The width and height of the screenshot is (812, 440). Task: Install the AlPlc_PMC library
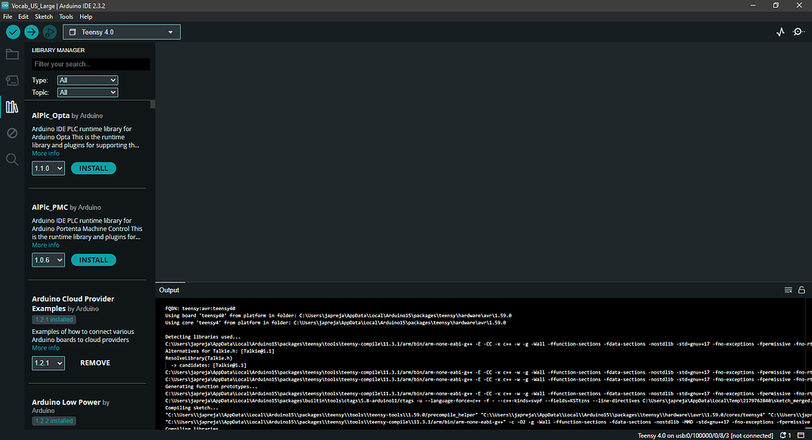[94, 260]
